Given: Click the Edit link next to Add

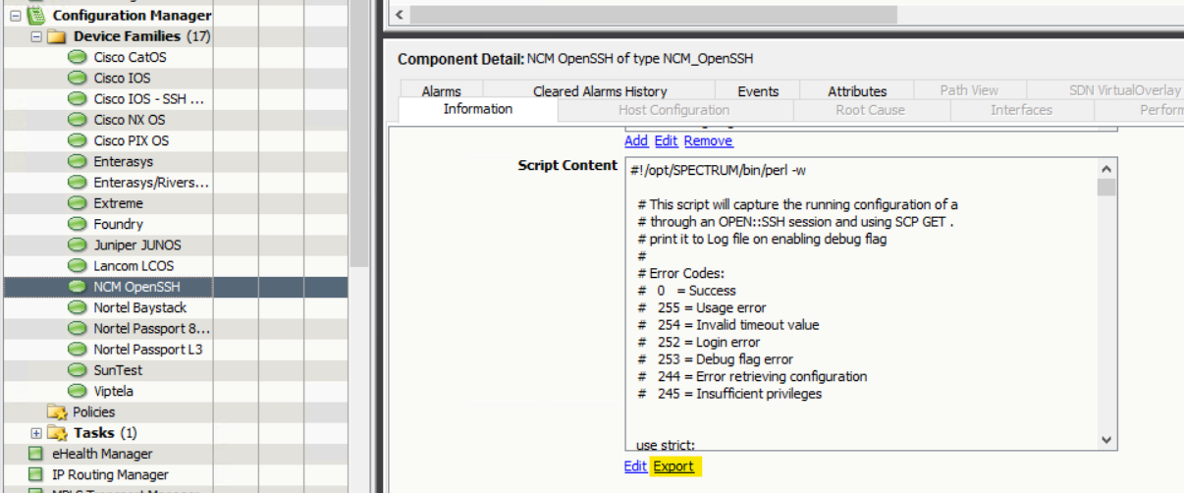Looking at the screenshot, I should coord(666,140).
